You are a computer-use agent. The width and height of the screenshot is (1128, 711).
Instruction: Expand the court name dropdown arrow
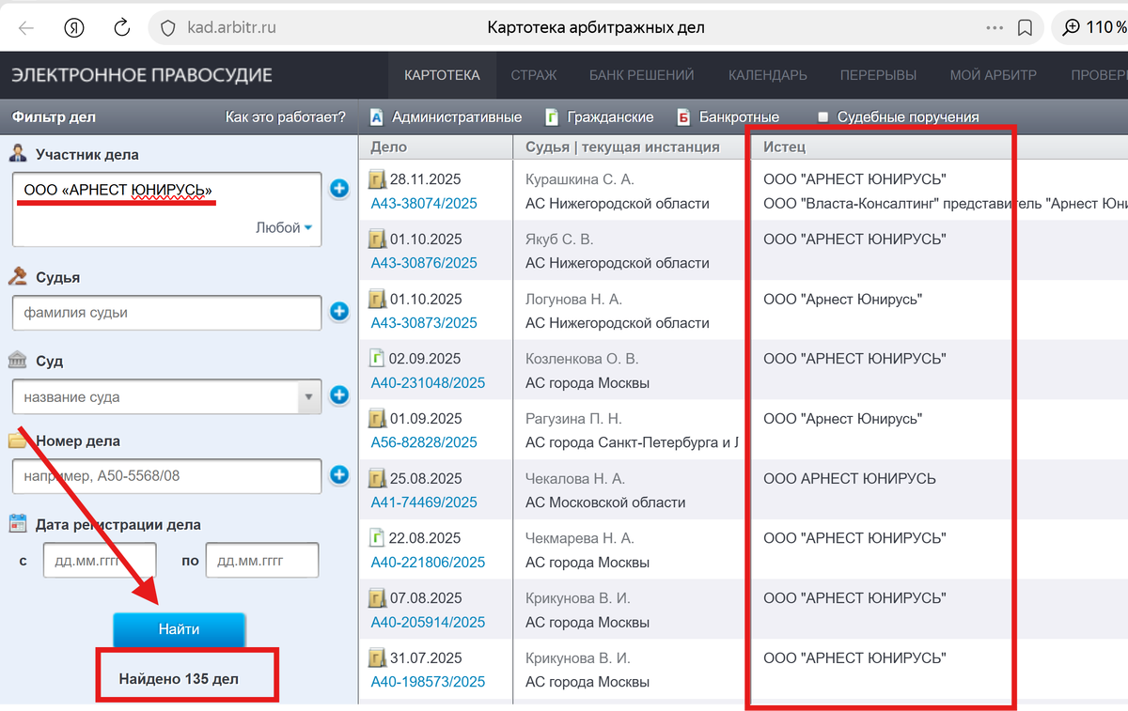coord(309,396)
